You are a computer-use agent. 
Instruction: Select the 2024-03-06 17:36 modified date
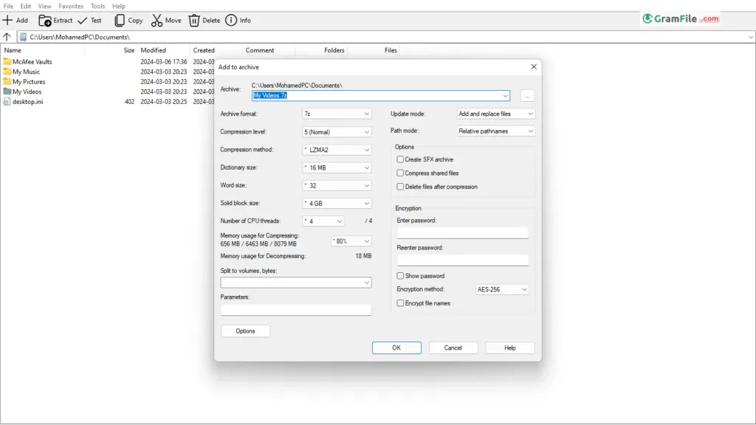(163, 62)
